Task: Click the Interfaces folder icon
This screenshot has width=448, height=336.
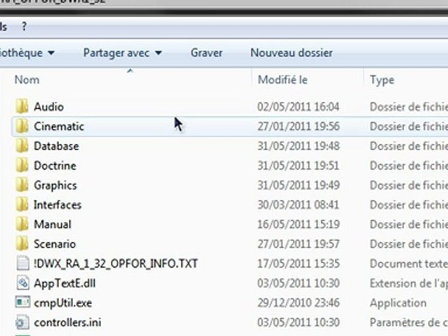Action: coord(22,205)
